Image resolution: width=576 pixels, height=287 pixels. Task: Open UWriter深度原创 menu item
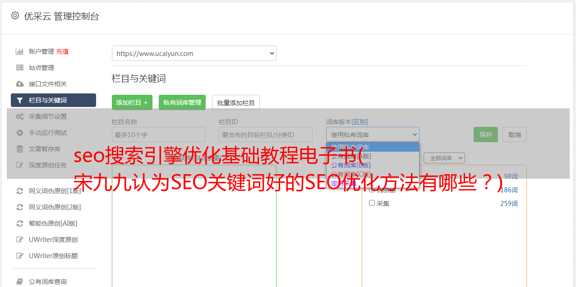tap(53, 240)
